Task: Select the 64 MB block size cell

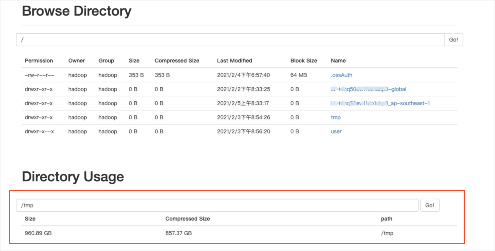Action: 299,75
